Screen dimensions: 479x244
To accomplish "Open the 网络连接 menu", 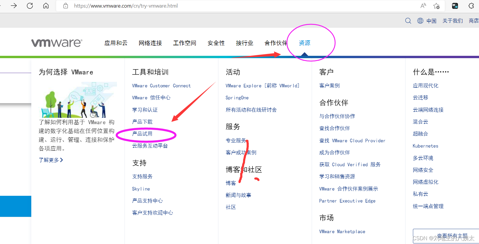I will pos(150,43).
